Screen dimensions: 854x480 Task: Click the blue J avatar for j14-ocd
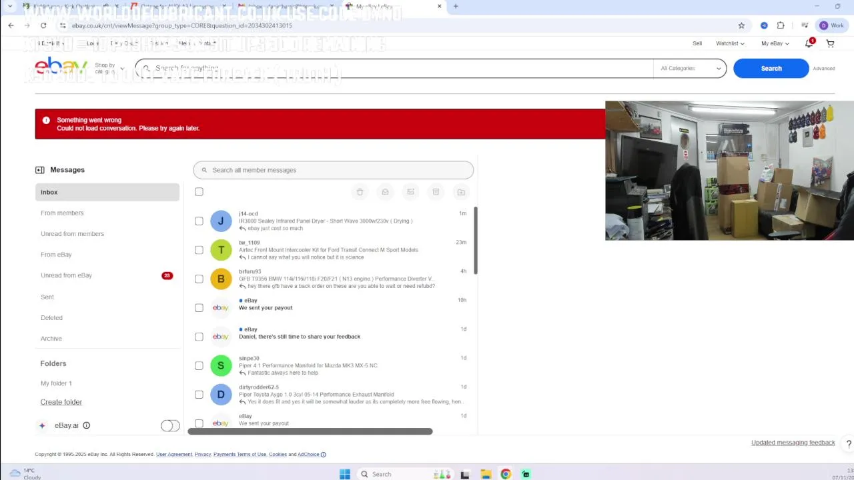[221, 221]
